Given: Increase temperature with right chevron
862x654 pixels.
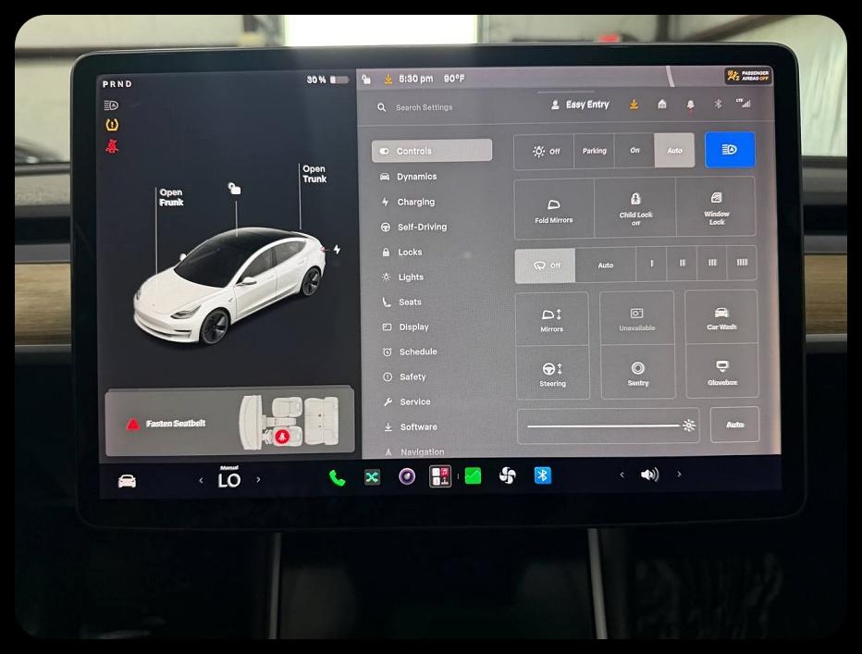Looking at the screenshot, I should pos(258,480).
